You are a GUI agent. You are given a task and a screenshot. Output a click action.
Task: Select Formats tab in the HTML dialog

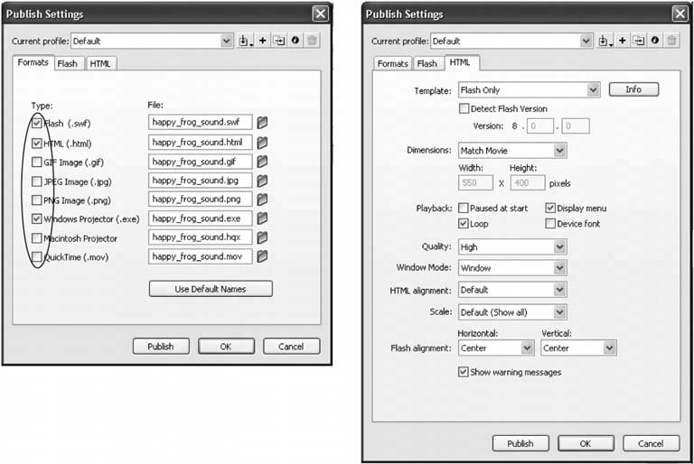tap(392, 64)
